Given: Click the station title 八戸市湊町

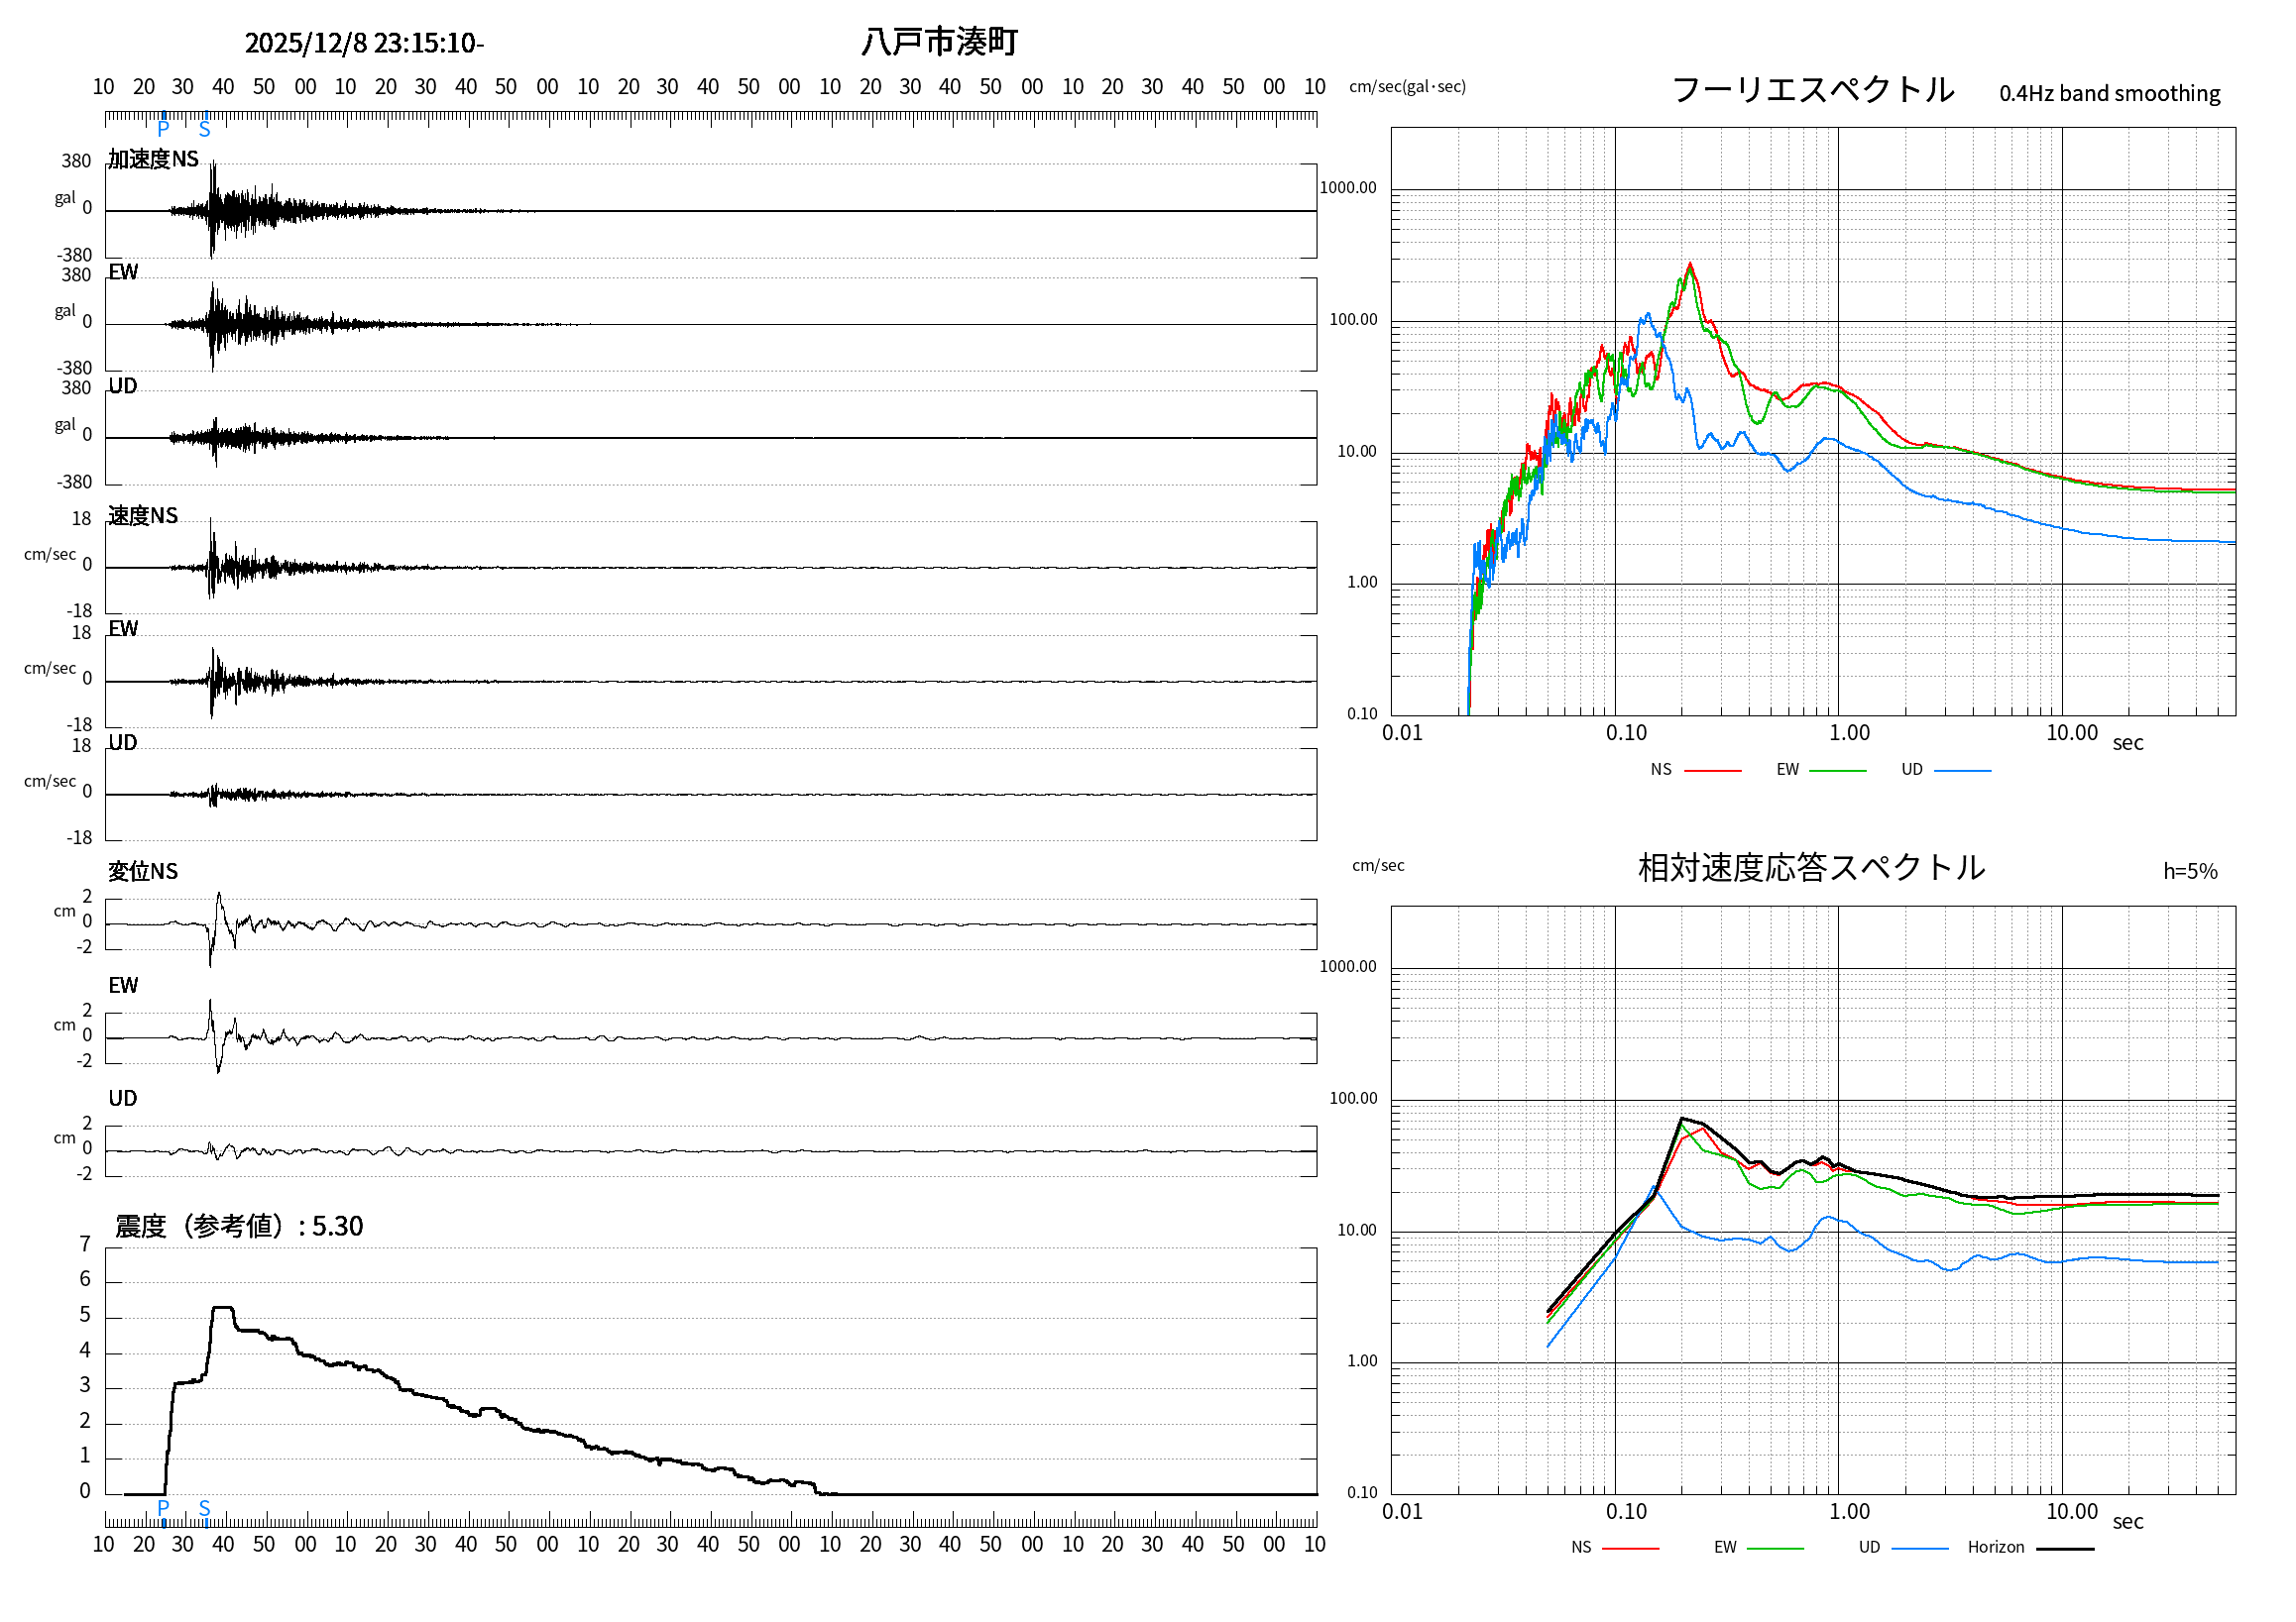Looking at the screenshot, I should (x=938, y=42).
